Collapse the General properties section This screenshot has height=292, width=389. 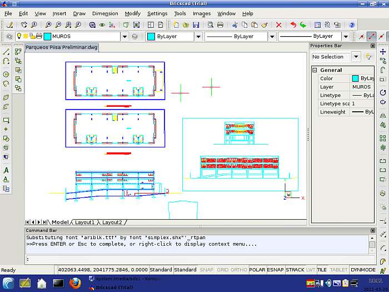315,70
